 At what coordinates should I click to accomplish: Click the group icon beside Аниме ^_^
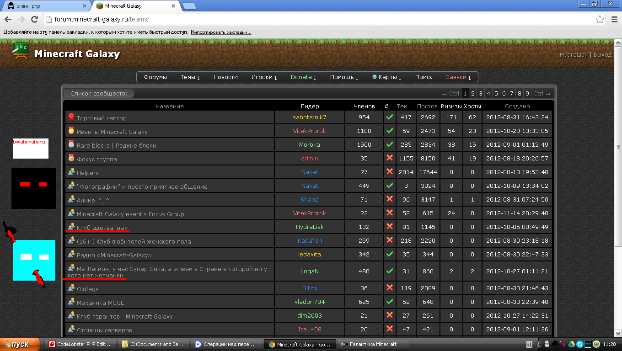pyautogui.click(x=71, y=199)
